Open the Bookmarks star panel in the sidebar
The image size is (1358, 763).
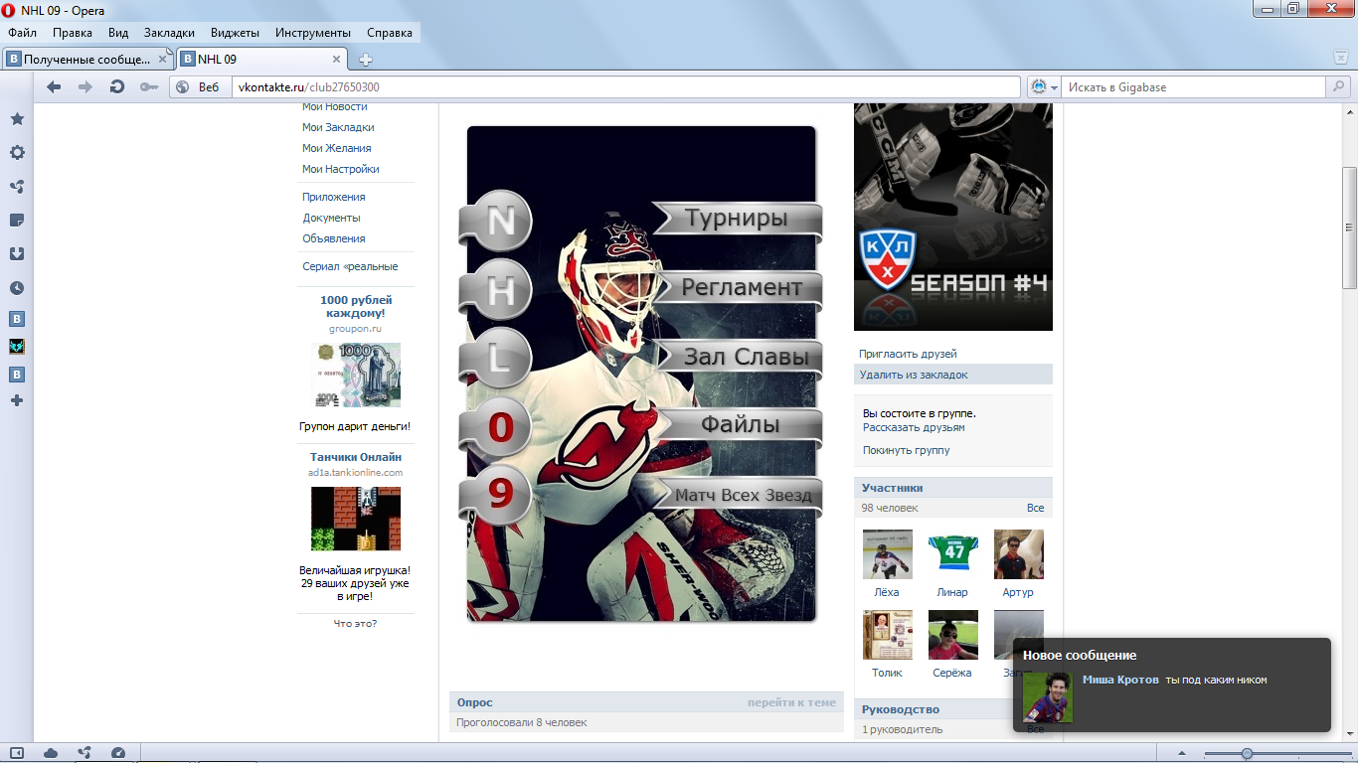tap(17, 119)
